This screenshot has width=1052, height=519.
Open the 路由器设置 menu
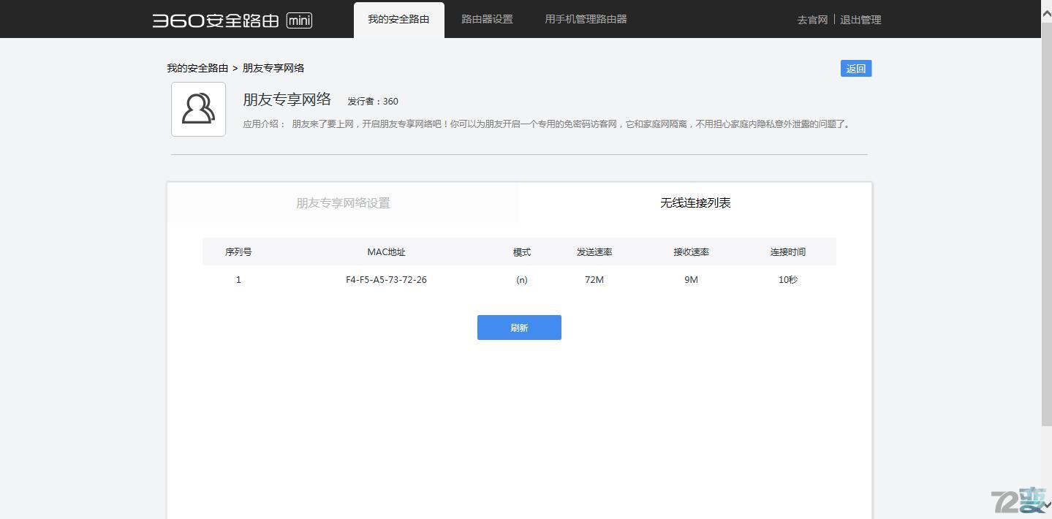click(x=486, y=19)
